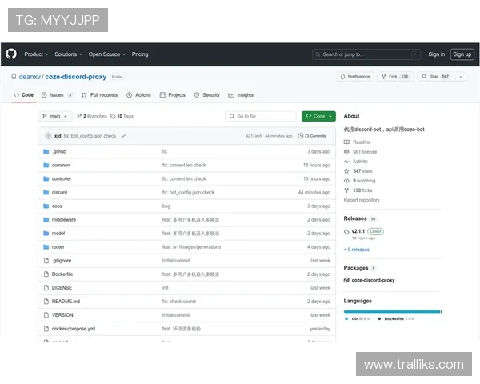480x384 pixels.
Task: Click the Go language bar segment
Action: pos(391,312)
